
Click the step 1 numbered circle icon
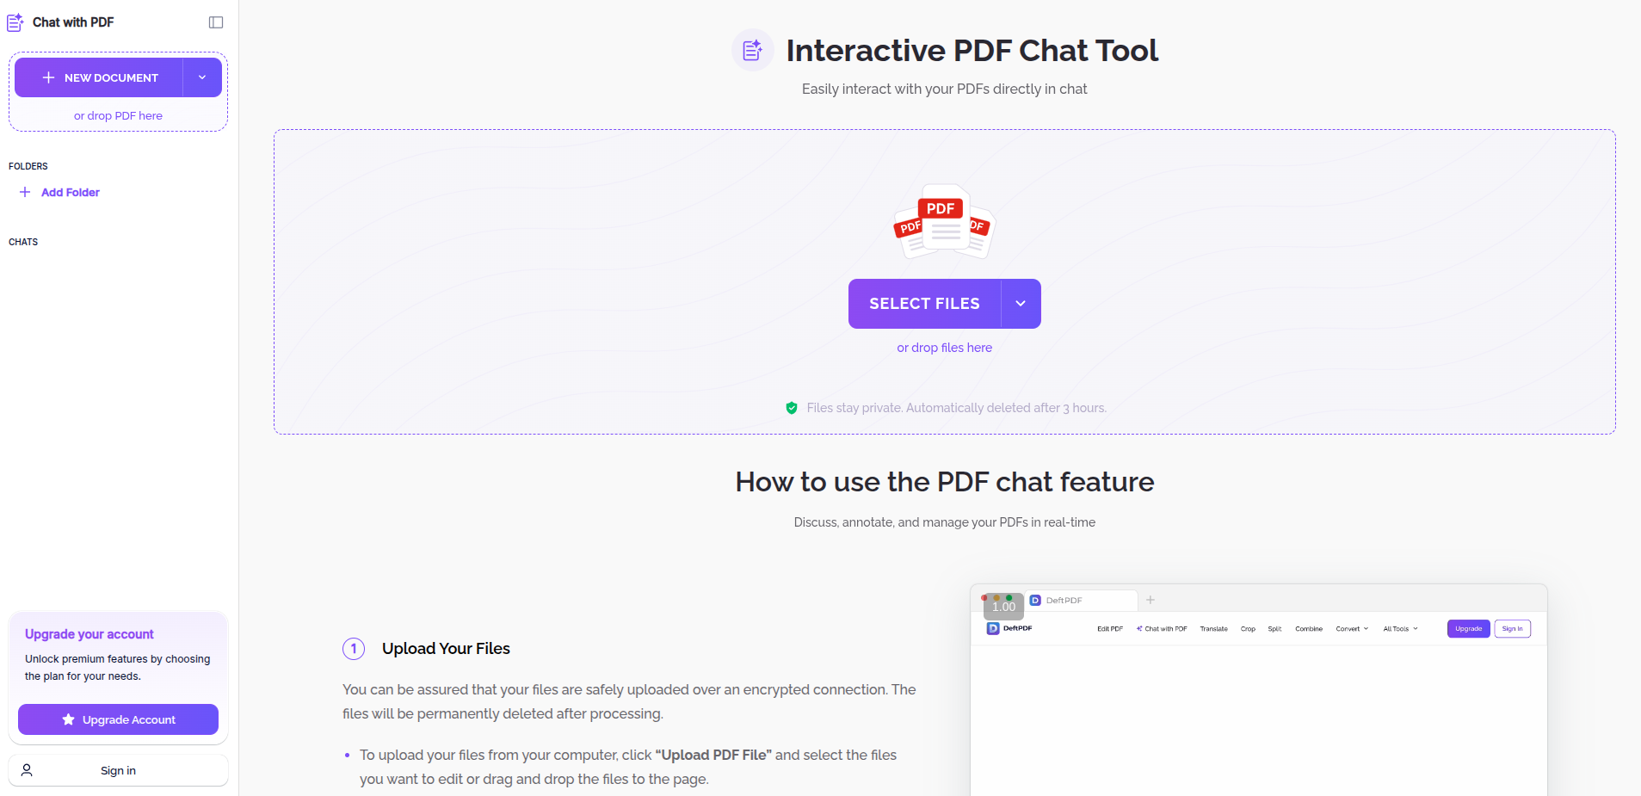(353, 649)
